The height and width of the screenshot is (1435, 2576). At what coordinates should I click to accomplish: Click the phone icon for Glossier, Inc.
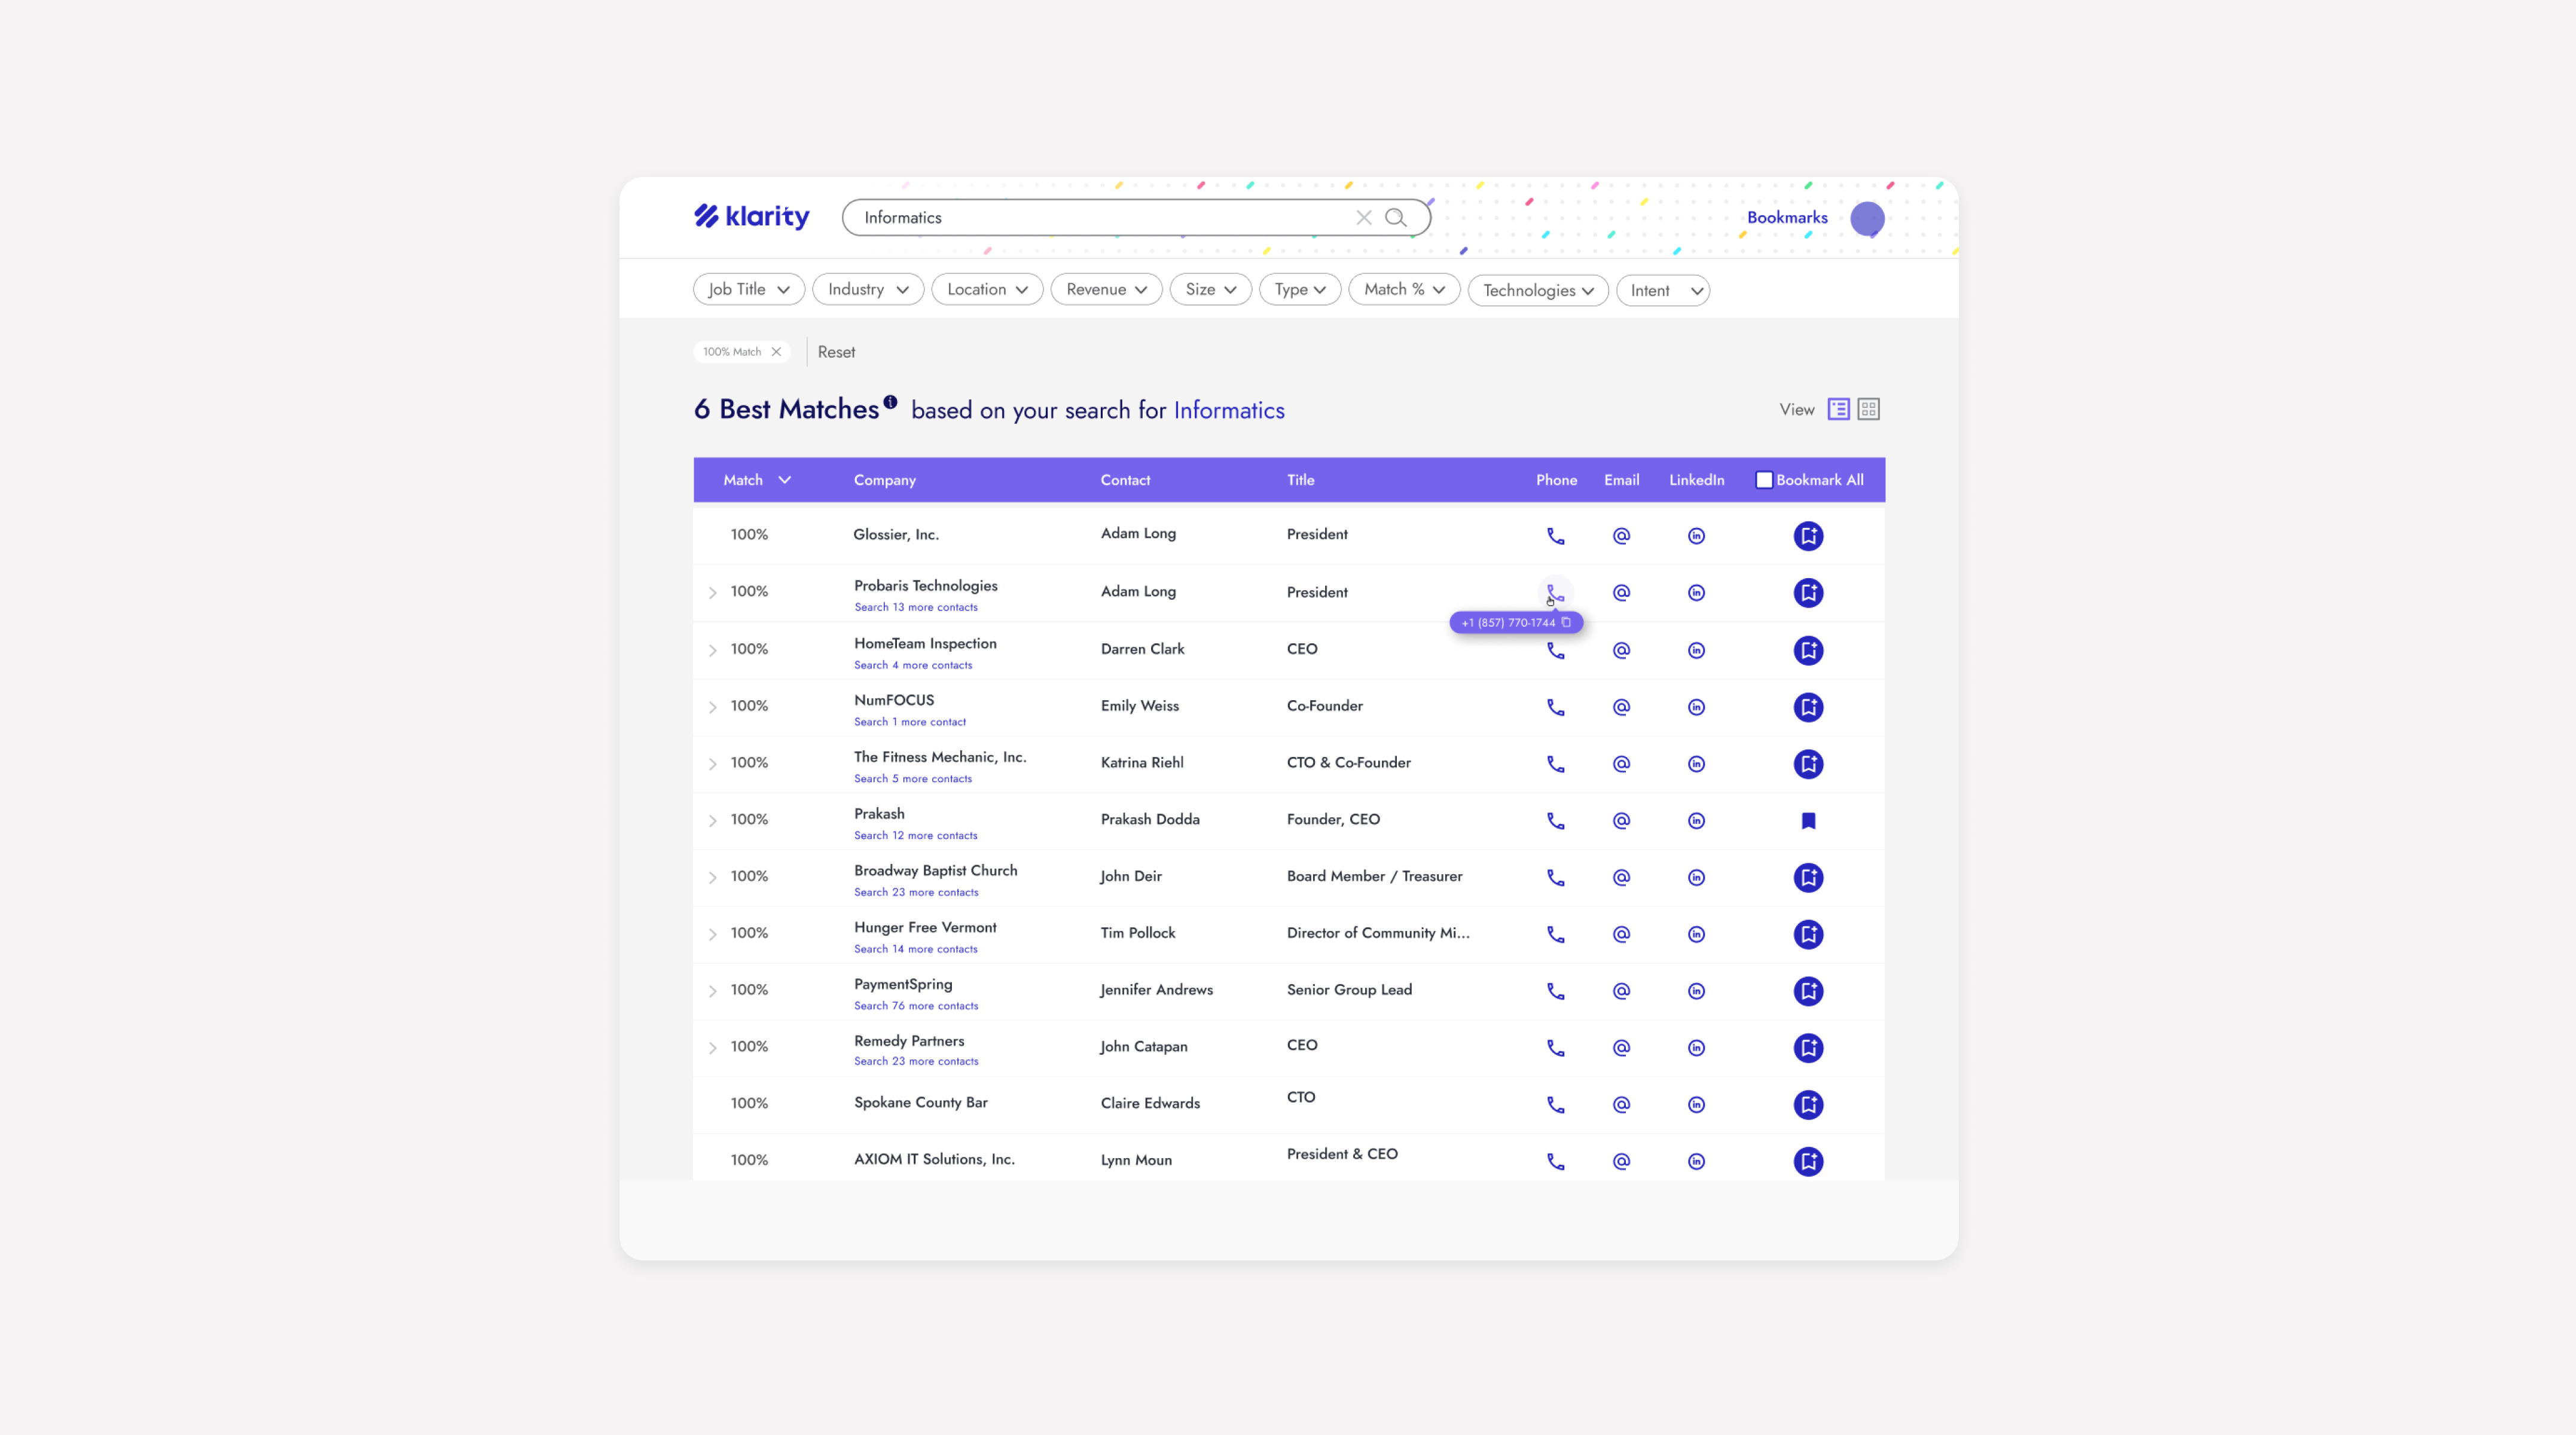pyautogui.click(x=1555, y=536)
